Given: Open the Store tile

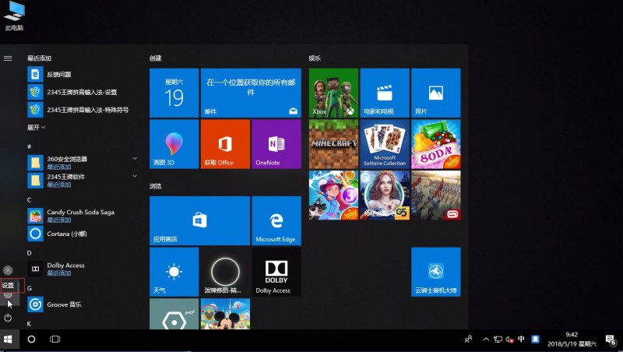Looking at the screenshot, I should tap(200, 220).
